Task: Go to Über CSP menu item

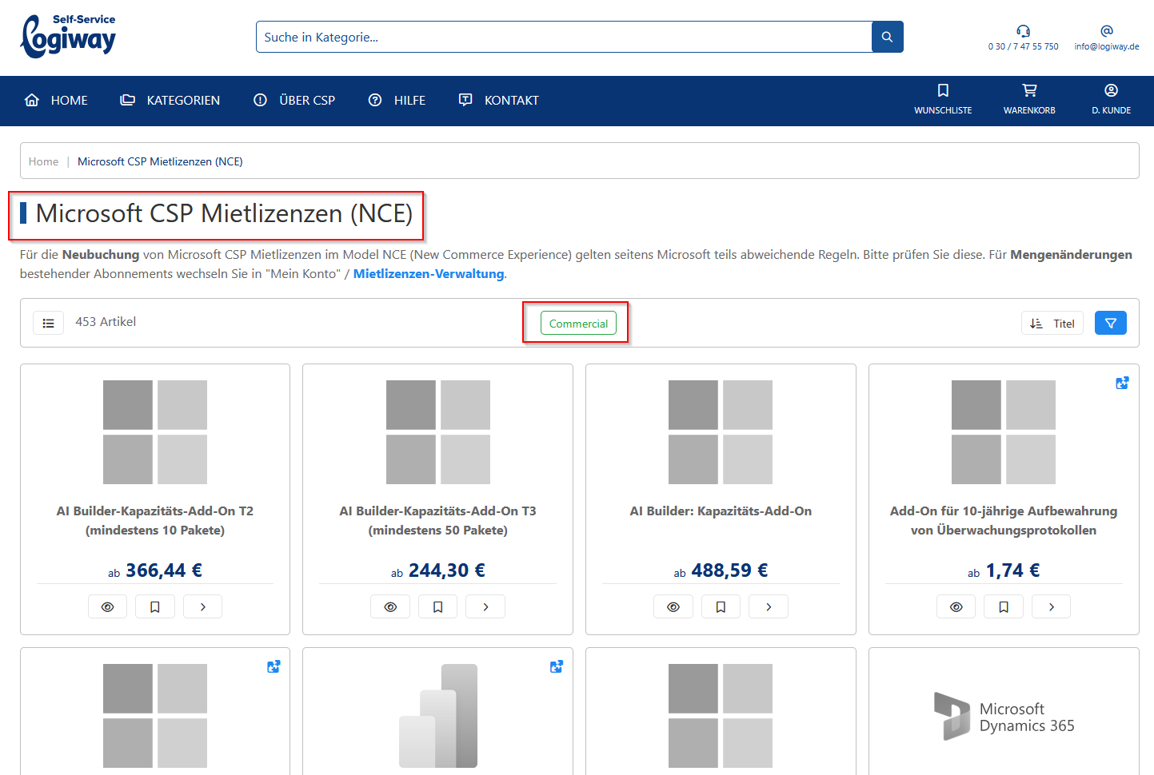Action: pyautogui.click(x=294, y=101)
